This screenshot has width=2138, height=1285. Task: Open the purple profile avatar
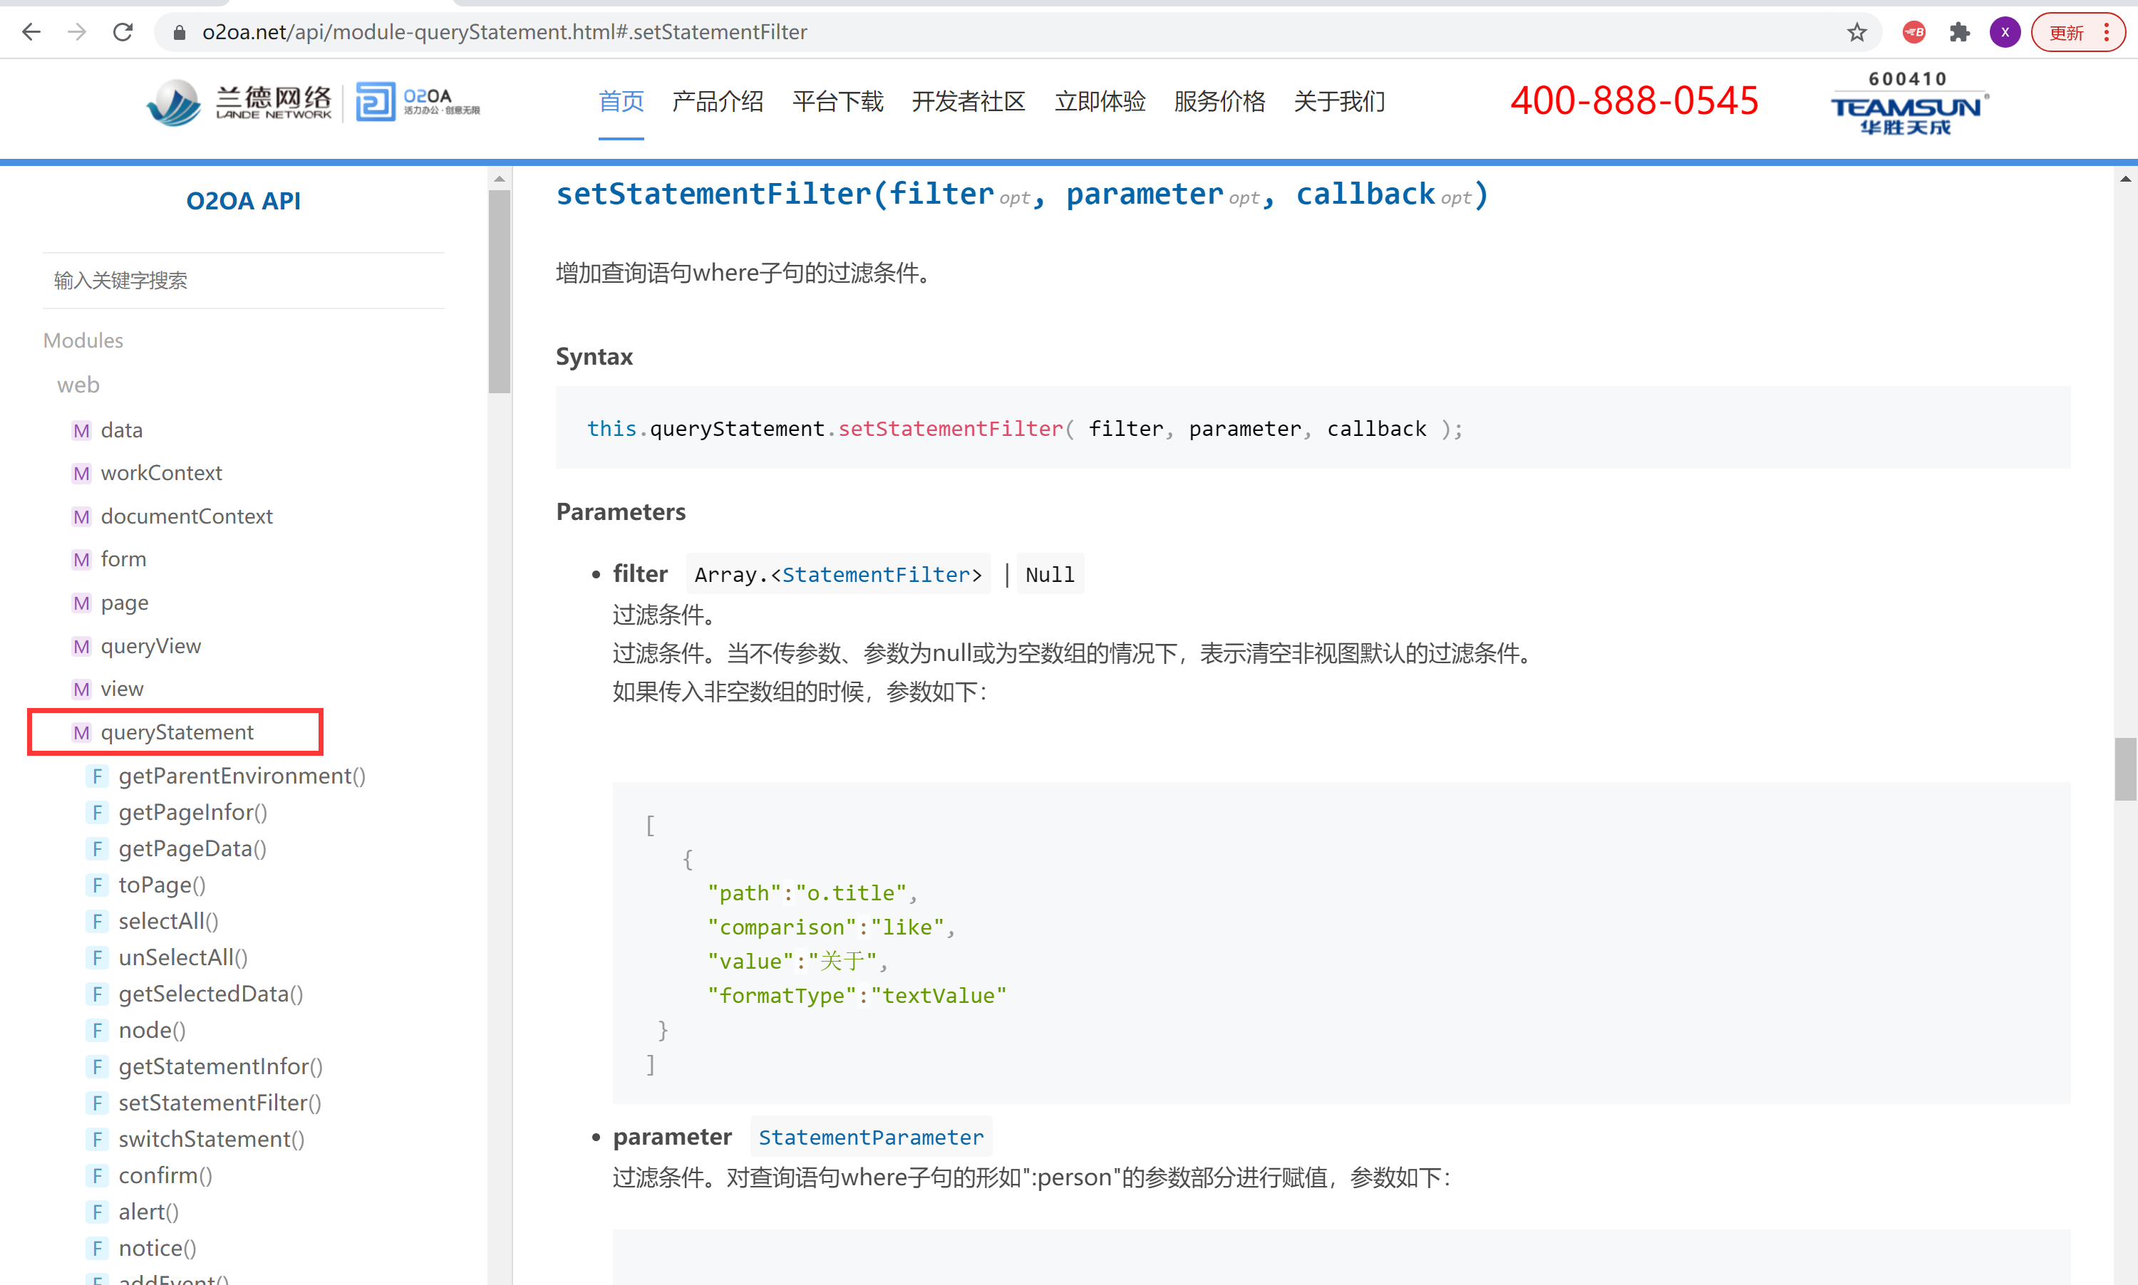(2005, 32)
